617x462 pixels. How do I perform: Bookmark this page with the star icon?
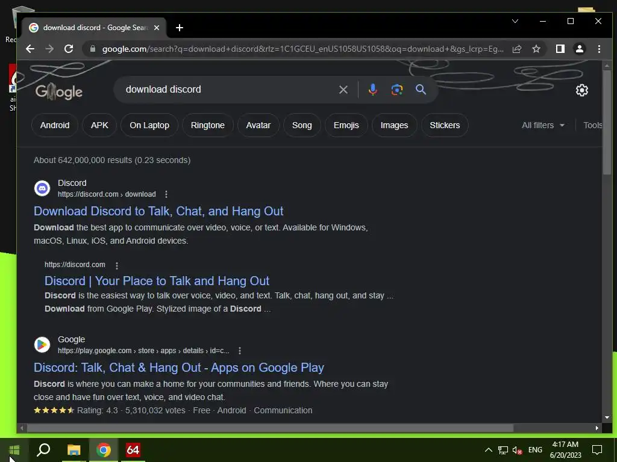click(x=536, y=49)
